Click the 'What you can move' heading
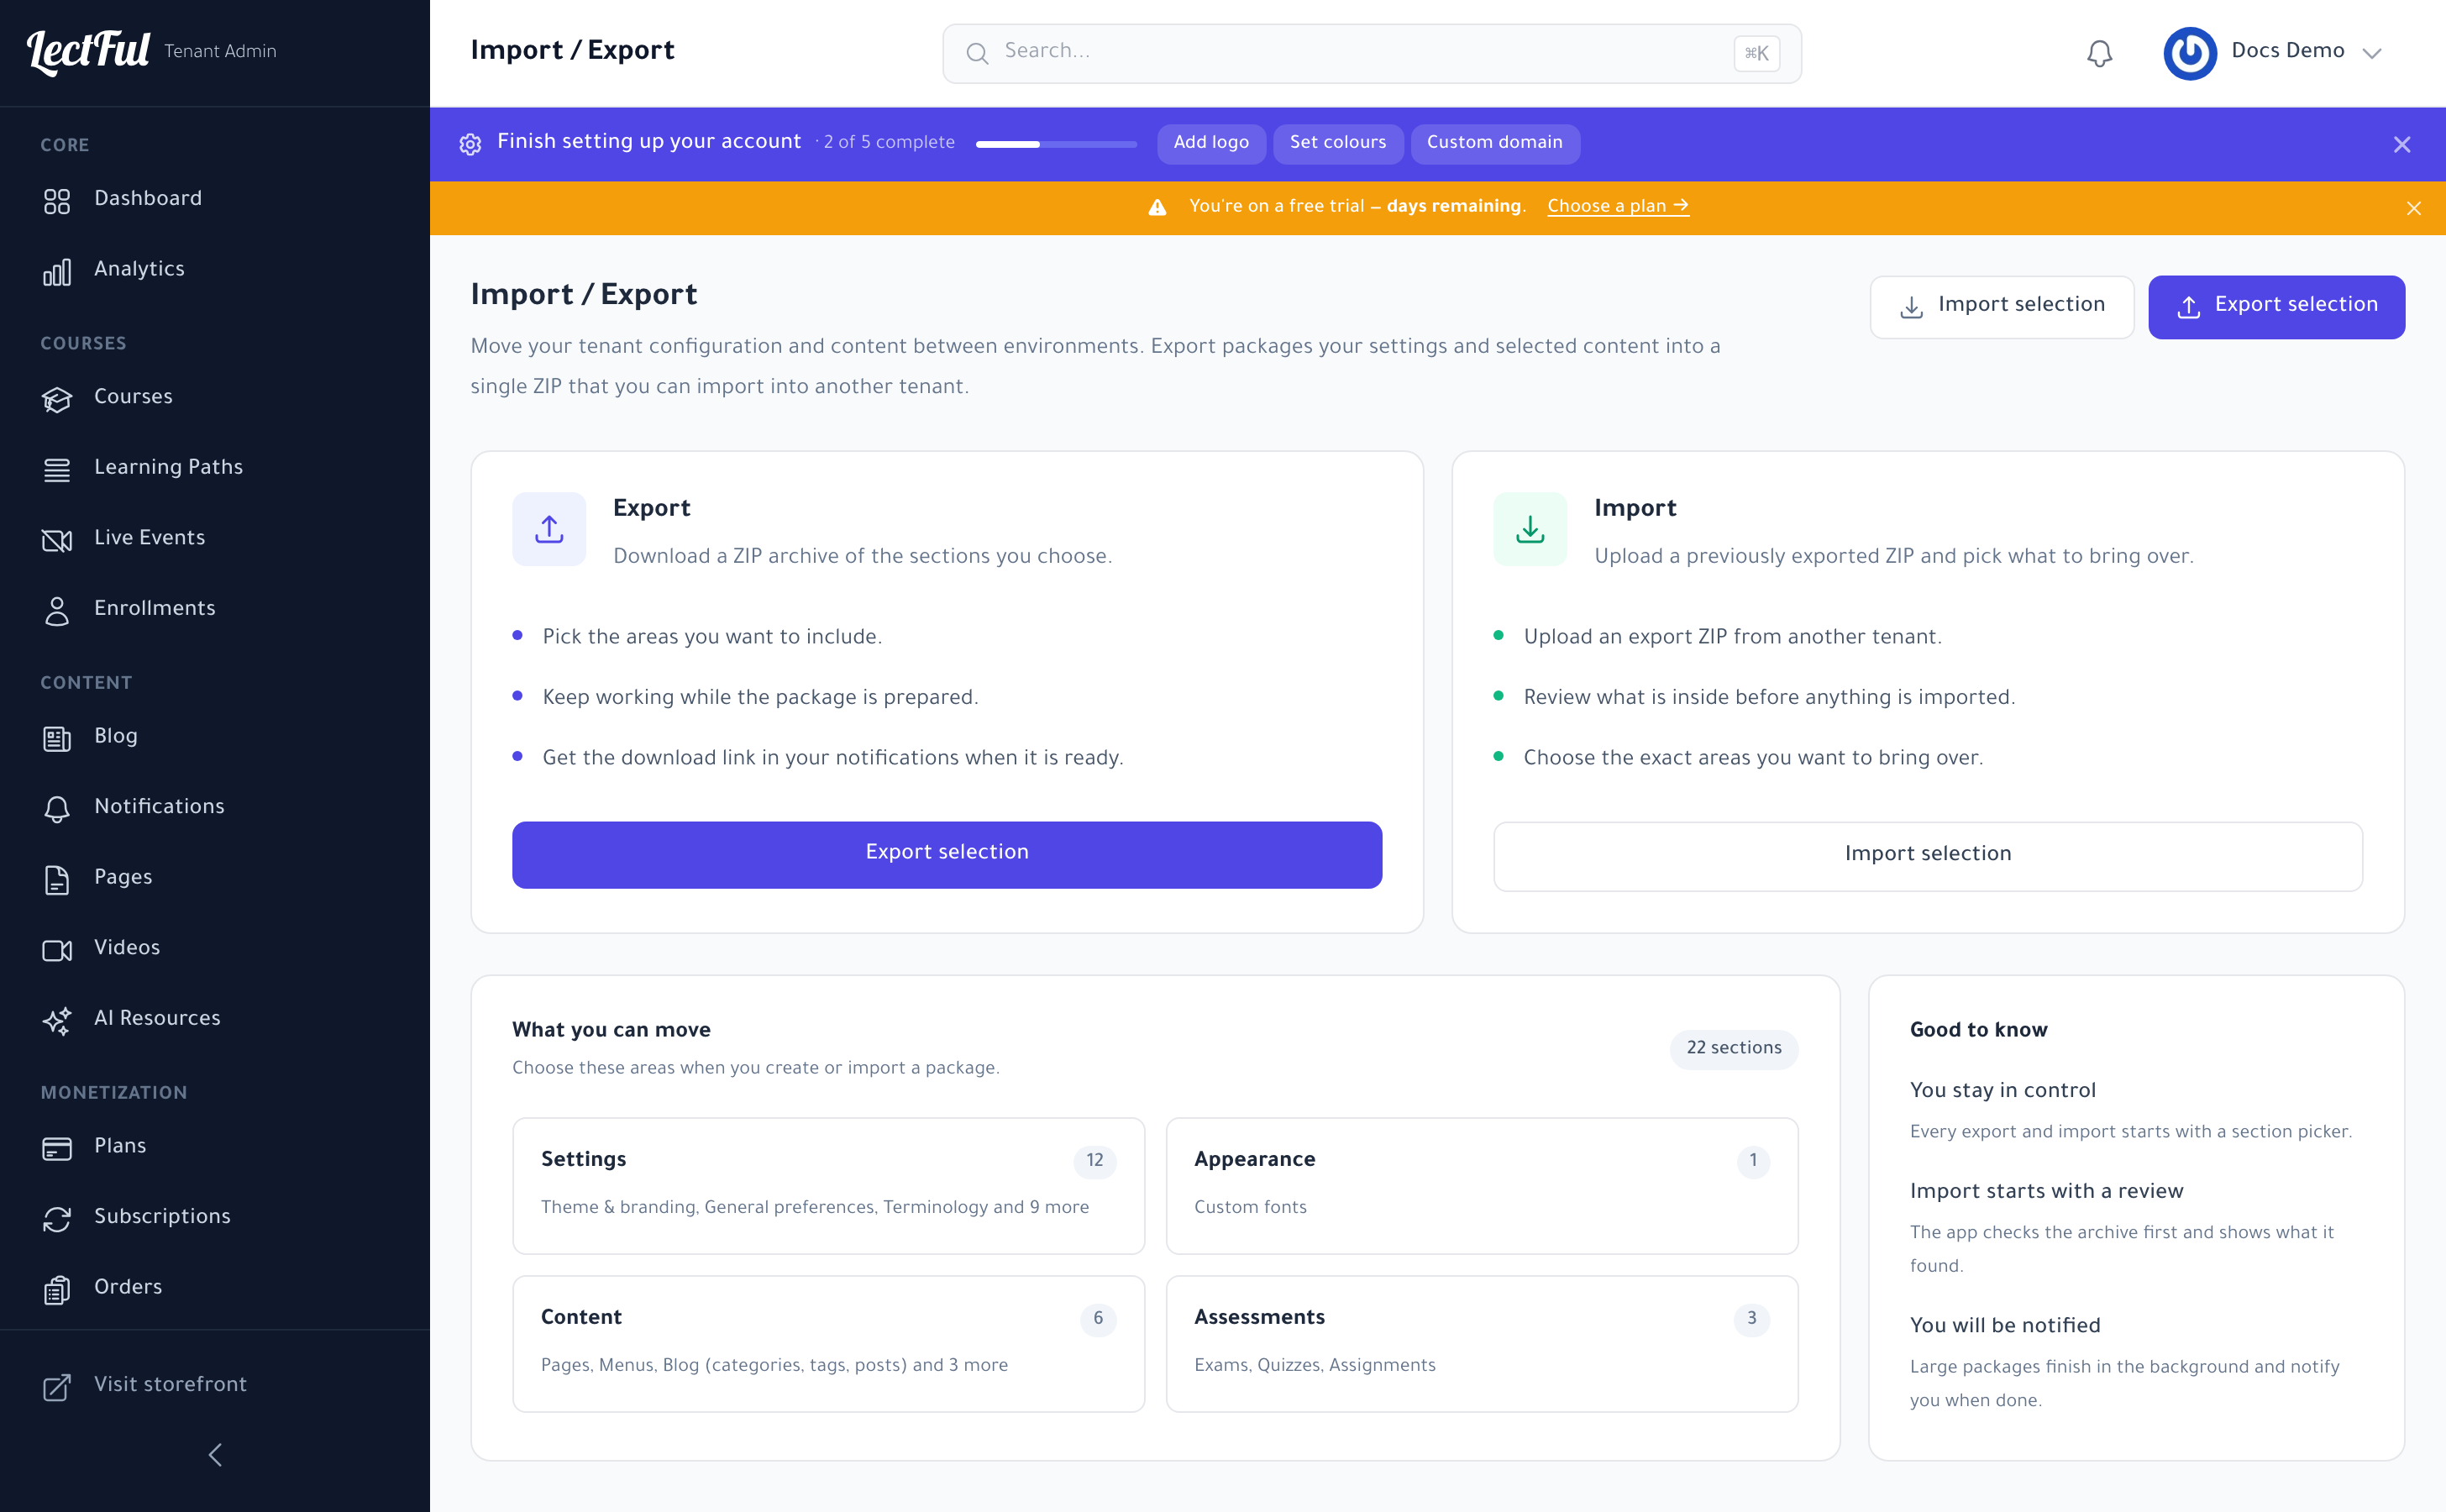Image resolution: width=2446 pixels, height=1512 pixels. (611, 1031)
